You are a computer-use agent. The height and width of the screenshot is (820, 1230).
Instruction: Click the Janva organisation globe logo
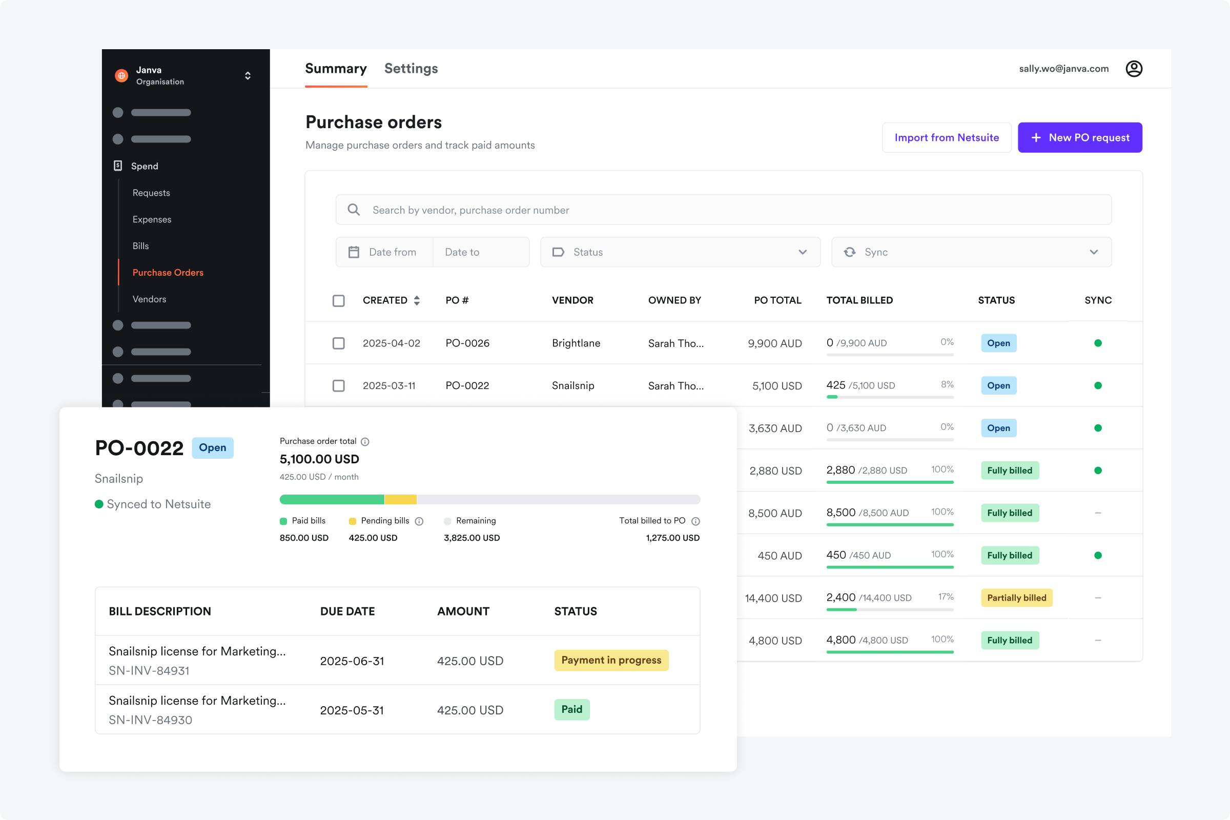(121, 75)
